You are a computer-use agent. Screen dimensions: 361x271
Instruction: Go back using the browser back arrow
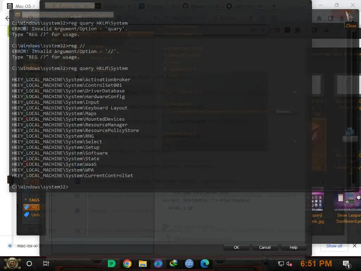click(7, 18)
